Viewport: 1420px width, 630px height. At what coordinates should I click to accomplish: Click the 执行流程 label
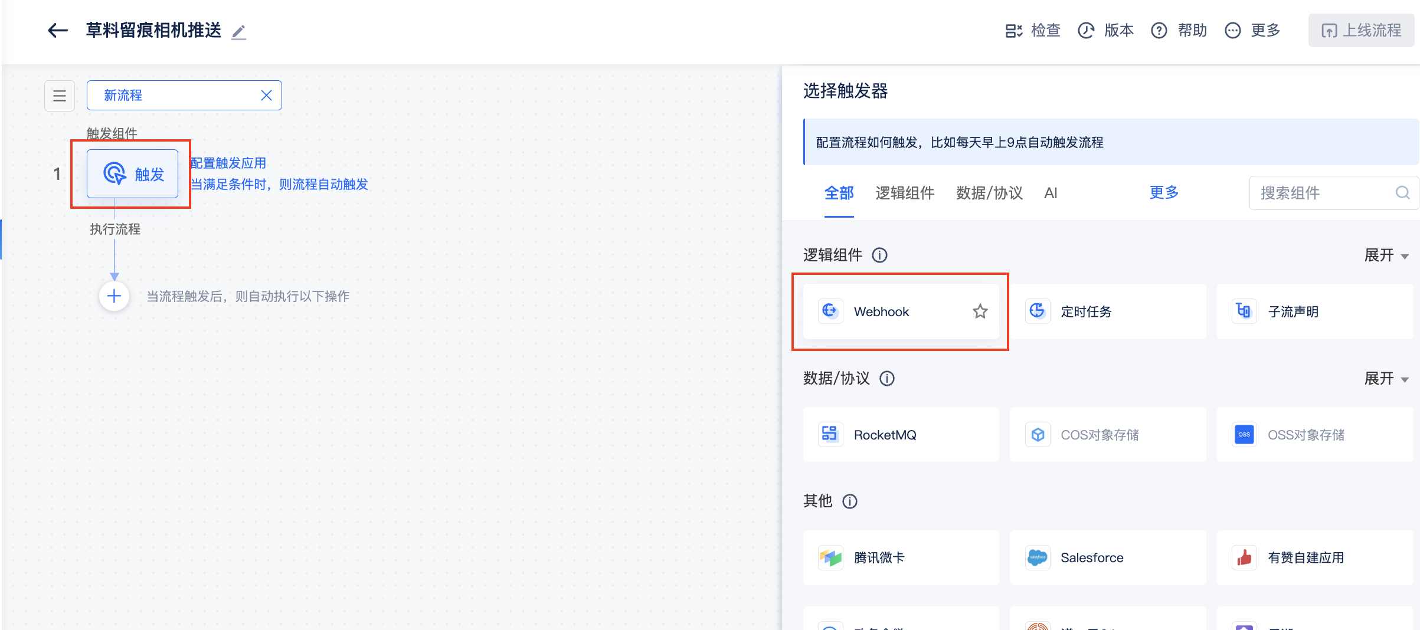pyautogui.click(x=115, y=229)
